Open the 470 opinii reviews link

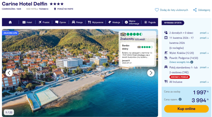(140, 39)
